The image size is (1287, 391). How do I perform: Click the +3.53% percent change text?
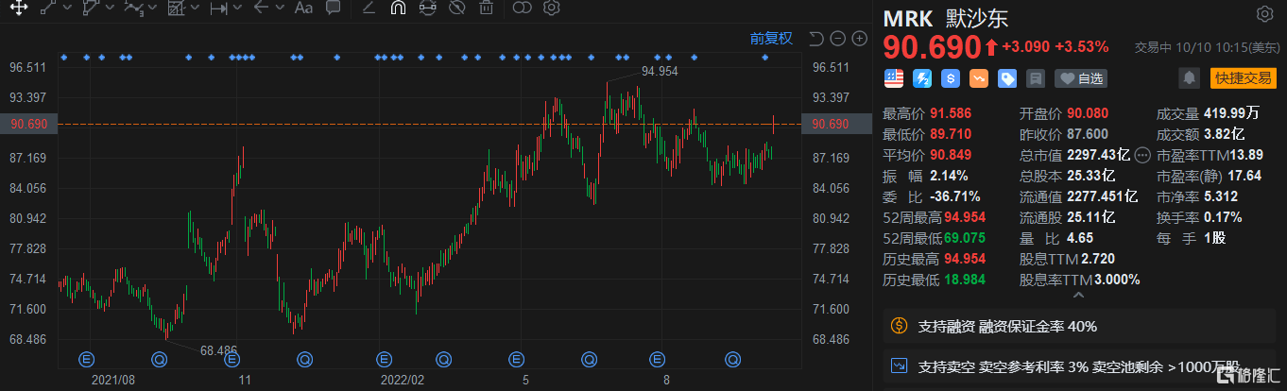pos(1082,46)
